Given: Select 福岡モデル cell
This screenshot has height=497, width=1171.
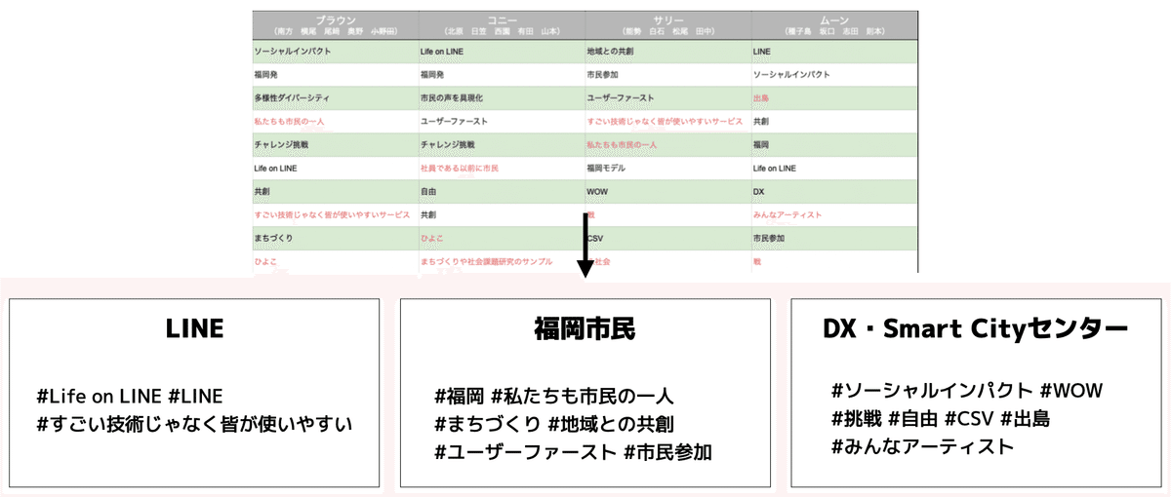Looking at the screenshot, I should pyautogui.click(x=668, y=168).
